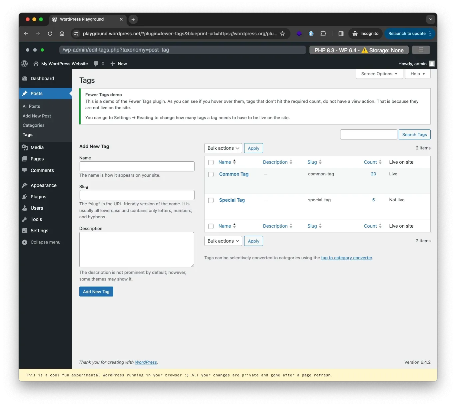The width and height of the screenshot is (456, 406).
Task: Check the Special Tag row checkbox
Action: [x=211, y=200]
